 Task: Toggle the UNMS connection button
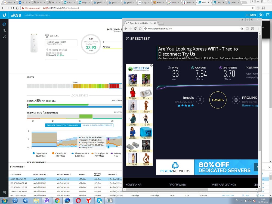[x=251, y=15]
